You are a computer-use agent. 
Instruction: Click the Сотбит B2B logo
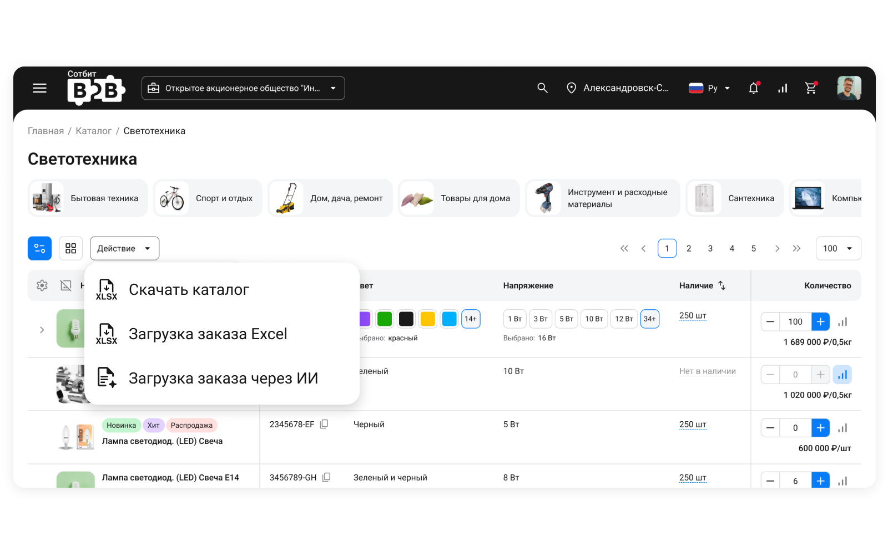click(x=96, y=88)
